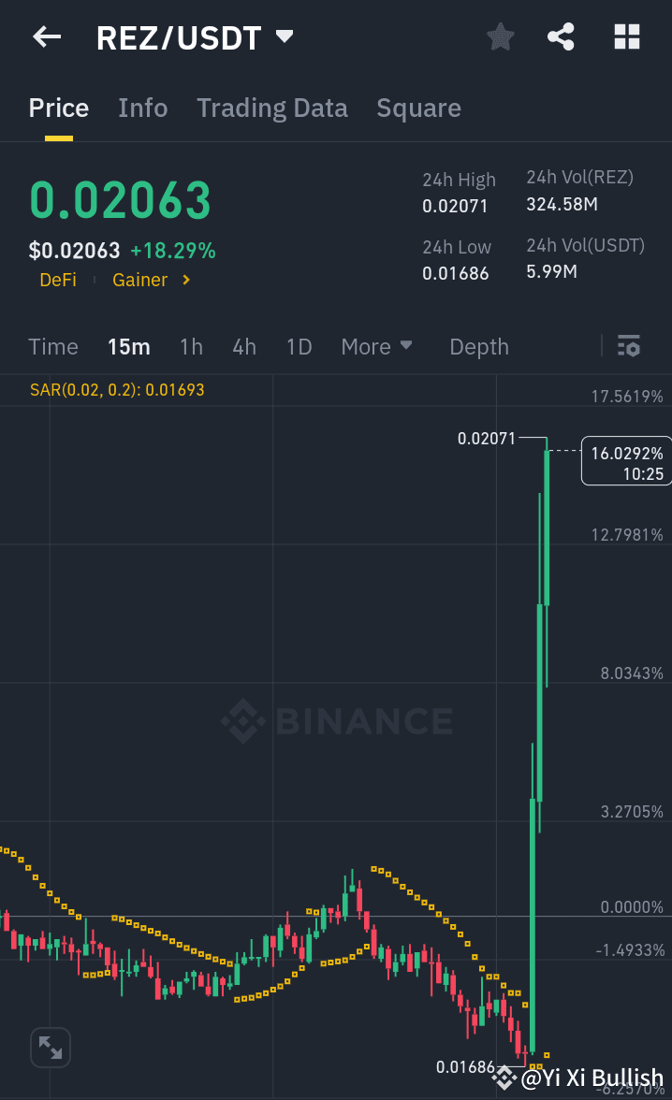
Task: Open the Gainer category link
Action: tap(140, 279)
